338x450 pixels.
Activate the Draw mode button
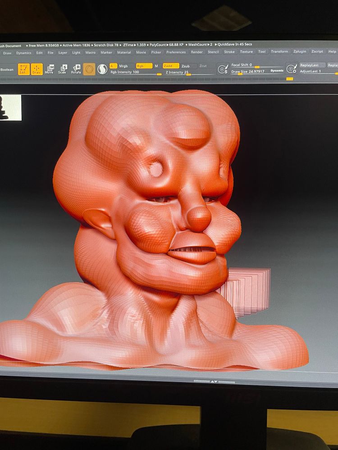click(37, 69)
